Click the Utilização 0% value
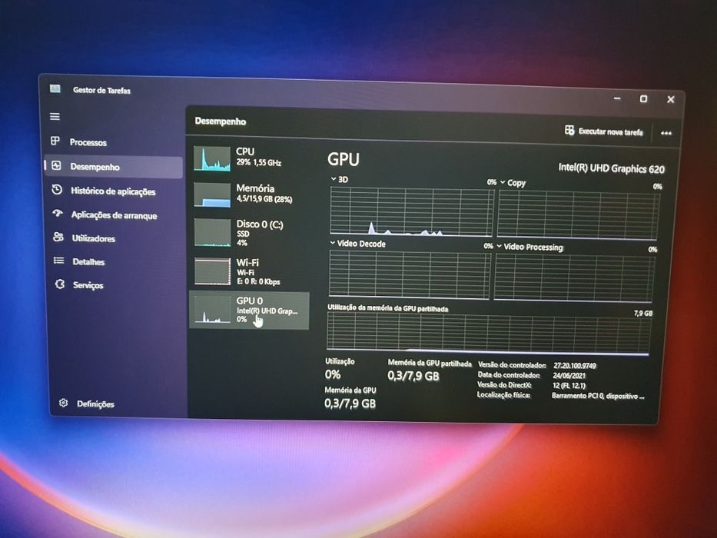Viewport: 717px width, 538px height. tap(333, 375)
